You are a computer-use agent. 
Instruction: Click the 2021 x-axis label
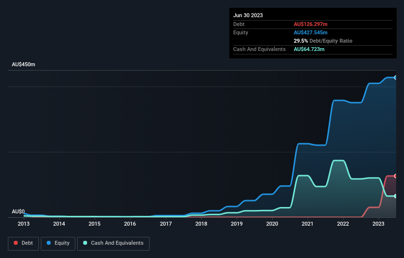tap(308, 224)
